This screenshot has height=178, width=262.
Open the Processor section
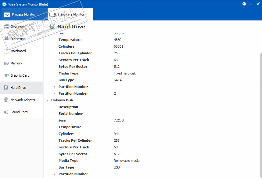[22, 39]
